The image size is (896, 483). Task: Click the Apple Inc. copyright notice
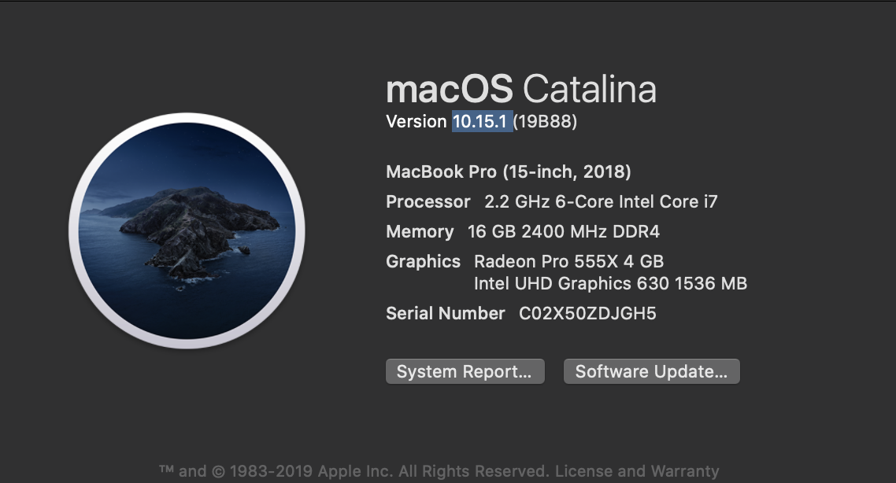coord(354,471)
